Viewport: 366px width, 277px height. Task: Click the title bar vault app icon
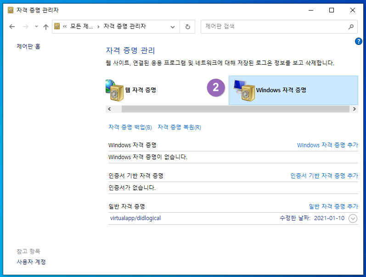tap(11, 10)
